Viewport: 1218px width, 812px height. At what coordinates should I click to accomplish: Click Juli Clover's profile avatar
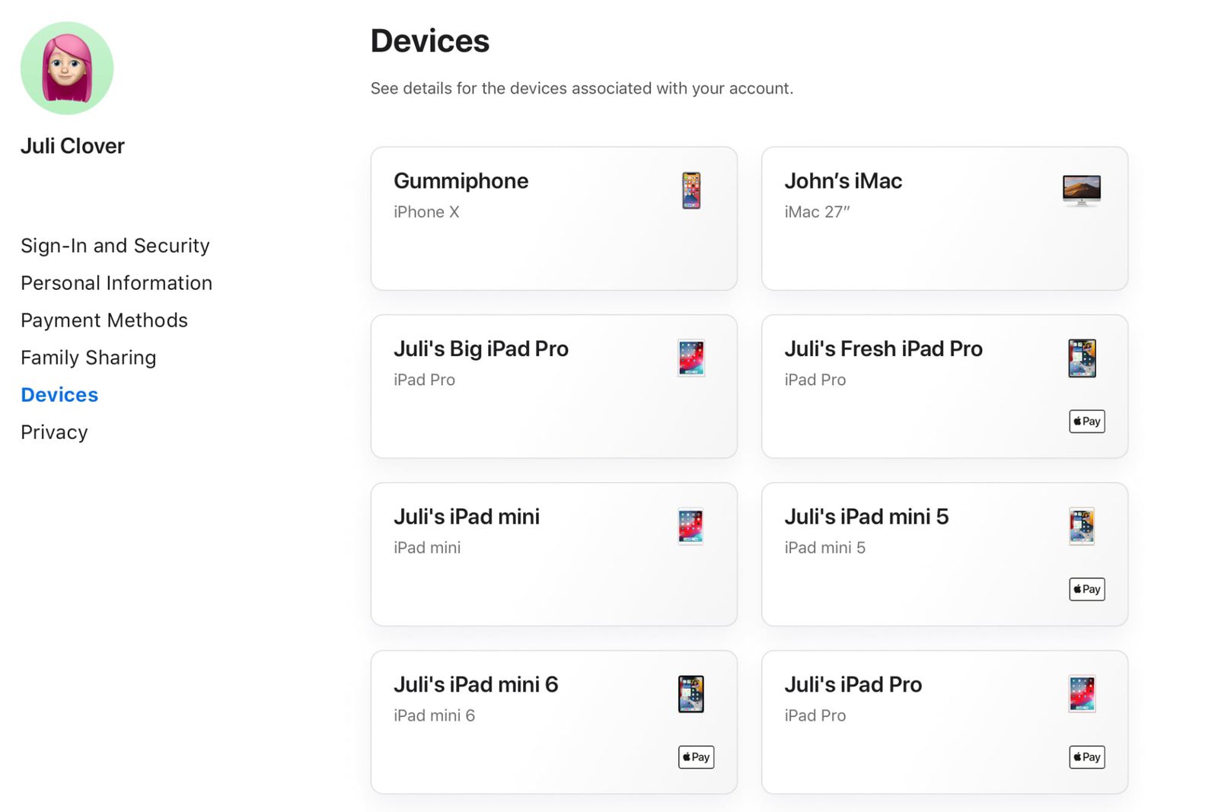[x=67, y=68]
